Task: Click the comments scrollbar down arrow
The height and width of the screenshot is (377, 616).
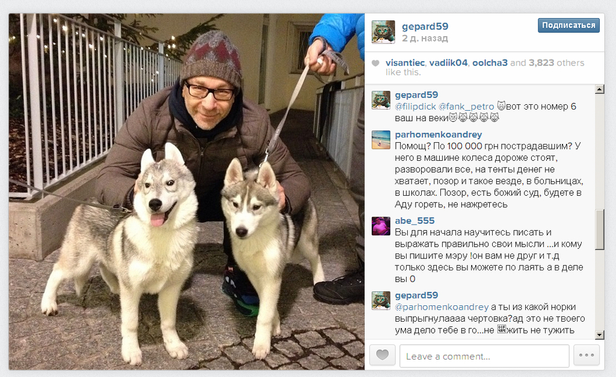Action: tap(600, 335)
